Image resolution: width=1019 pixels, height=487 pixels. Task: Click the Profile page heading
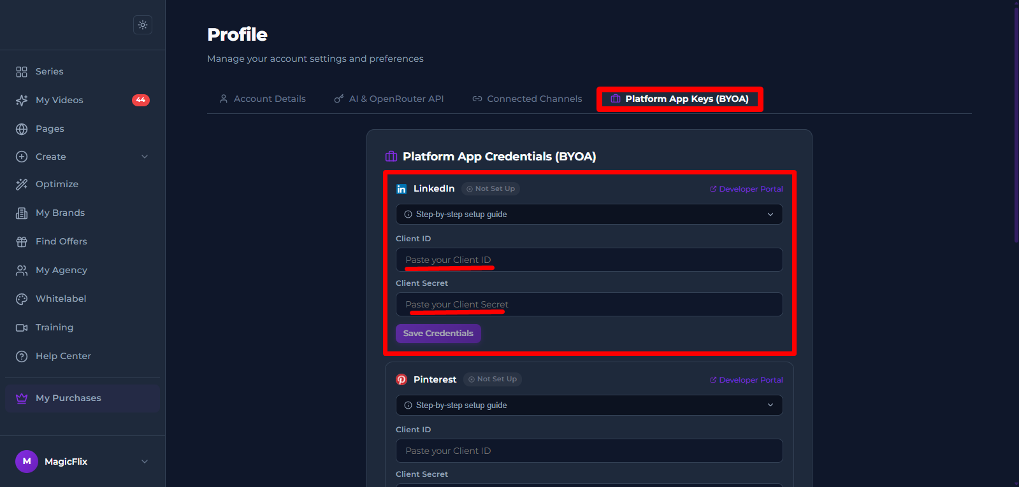coord(238,34)
